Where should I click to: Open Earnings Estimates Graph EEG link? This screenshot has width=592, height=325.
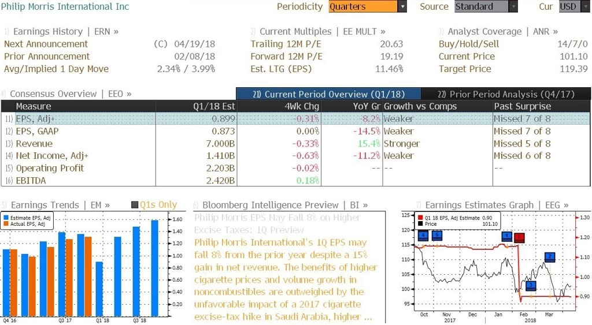click(497, 205)
